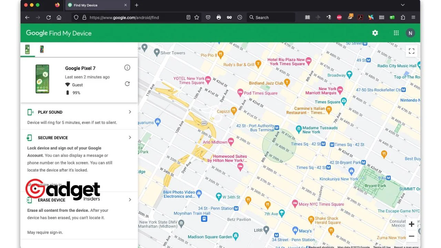Click the Capizzi restaurant marker
This screenshot has height=248, width=441.
click(x=234, y=110)
